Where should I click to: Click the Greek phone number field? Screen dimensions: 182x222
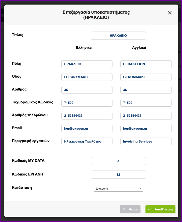point(87,116)
